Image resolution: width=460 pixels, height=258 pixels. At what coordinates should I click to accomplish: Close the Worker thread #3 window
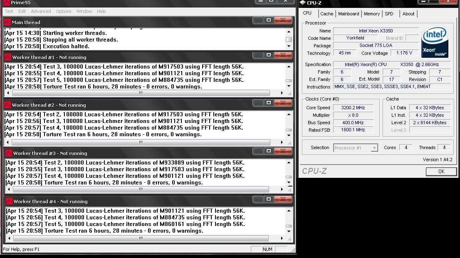(x=283, y=151)
